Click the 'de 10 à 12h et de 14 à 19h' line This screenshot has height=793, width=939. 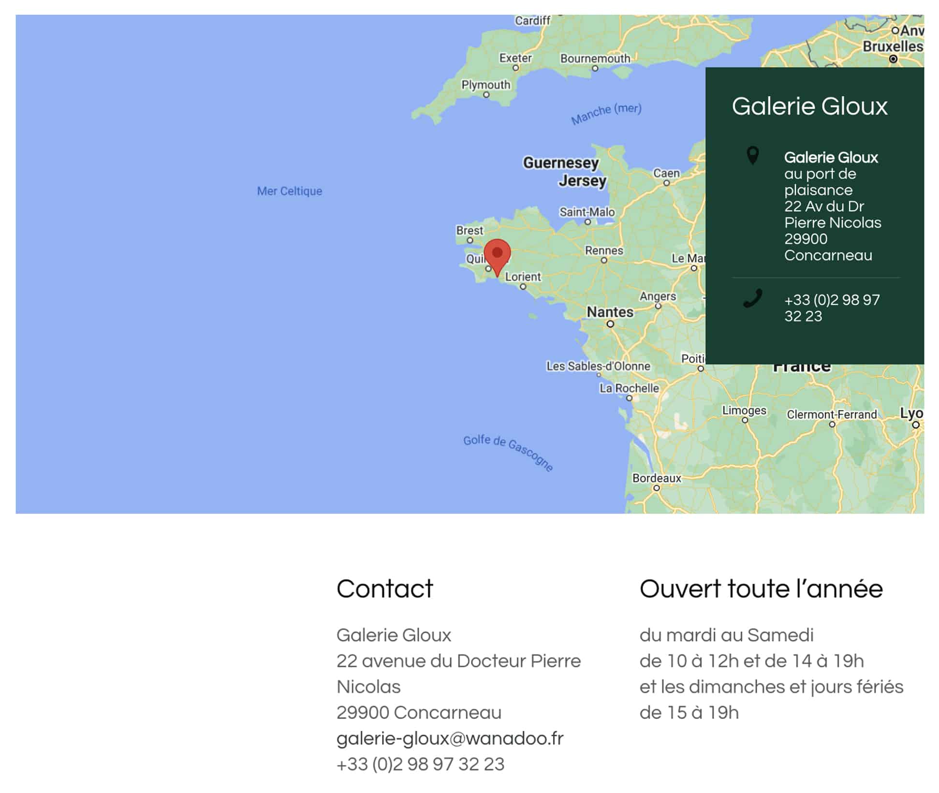(x=751, y=661)
